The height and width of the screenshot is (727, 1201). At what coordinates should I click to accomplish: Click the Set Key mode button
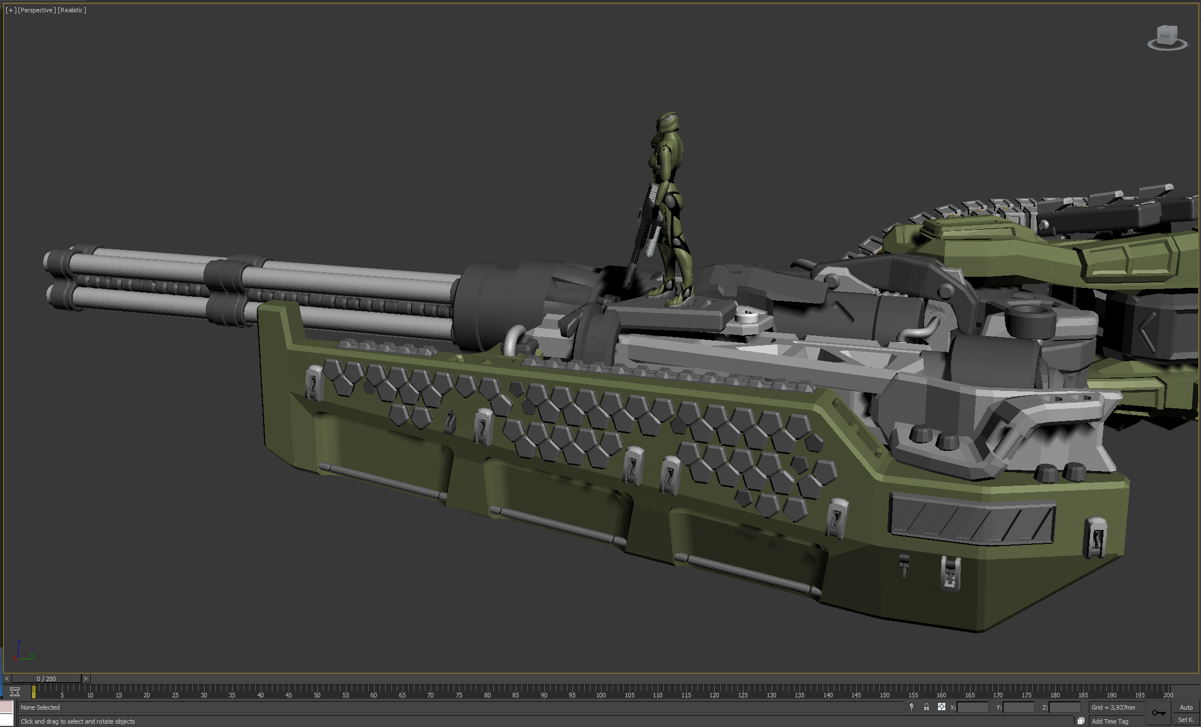[1186, 720]
